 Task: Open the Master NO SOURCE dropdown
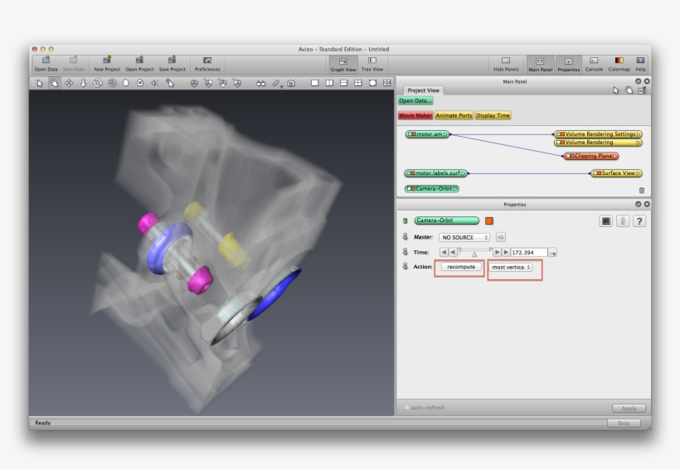click(464, 237)
